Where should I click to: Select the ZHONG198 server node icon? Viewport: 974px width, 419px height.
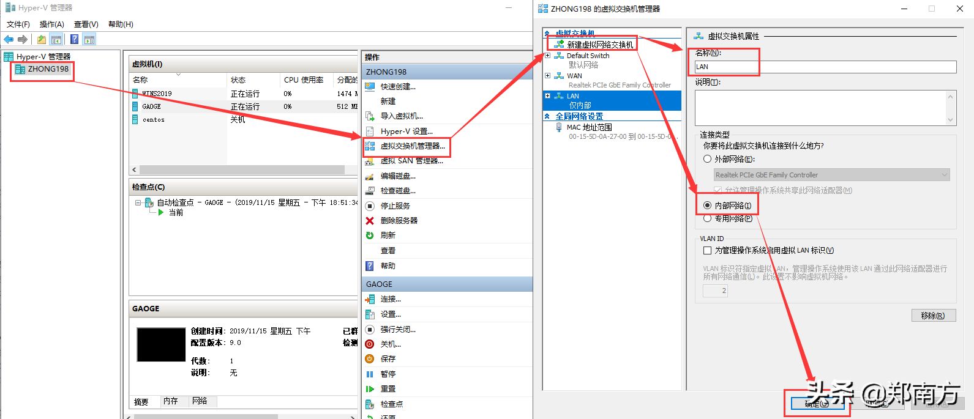[x=20, y=69]
